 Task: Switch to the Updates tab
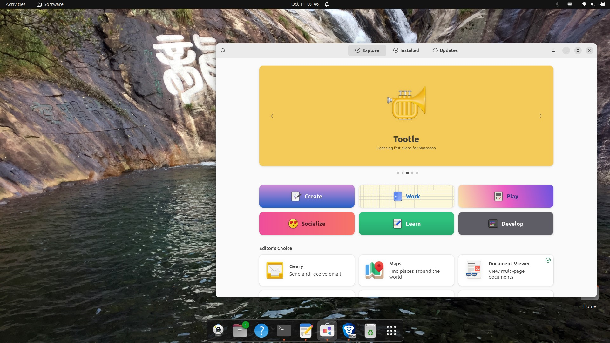pyautogui.click(x=445, y=50)
